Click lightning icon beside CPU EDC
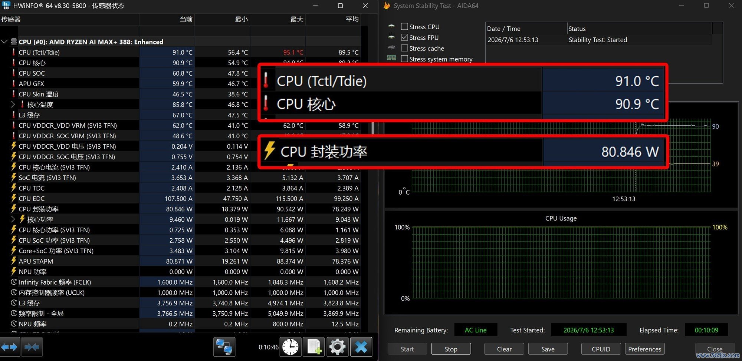The image size is (742, 361). (x=14, y=198)
